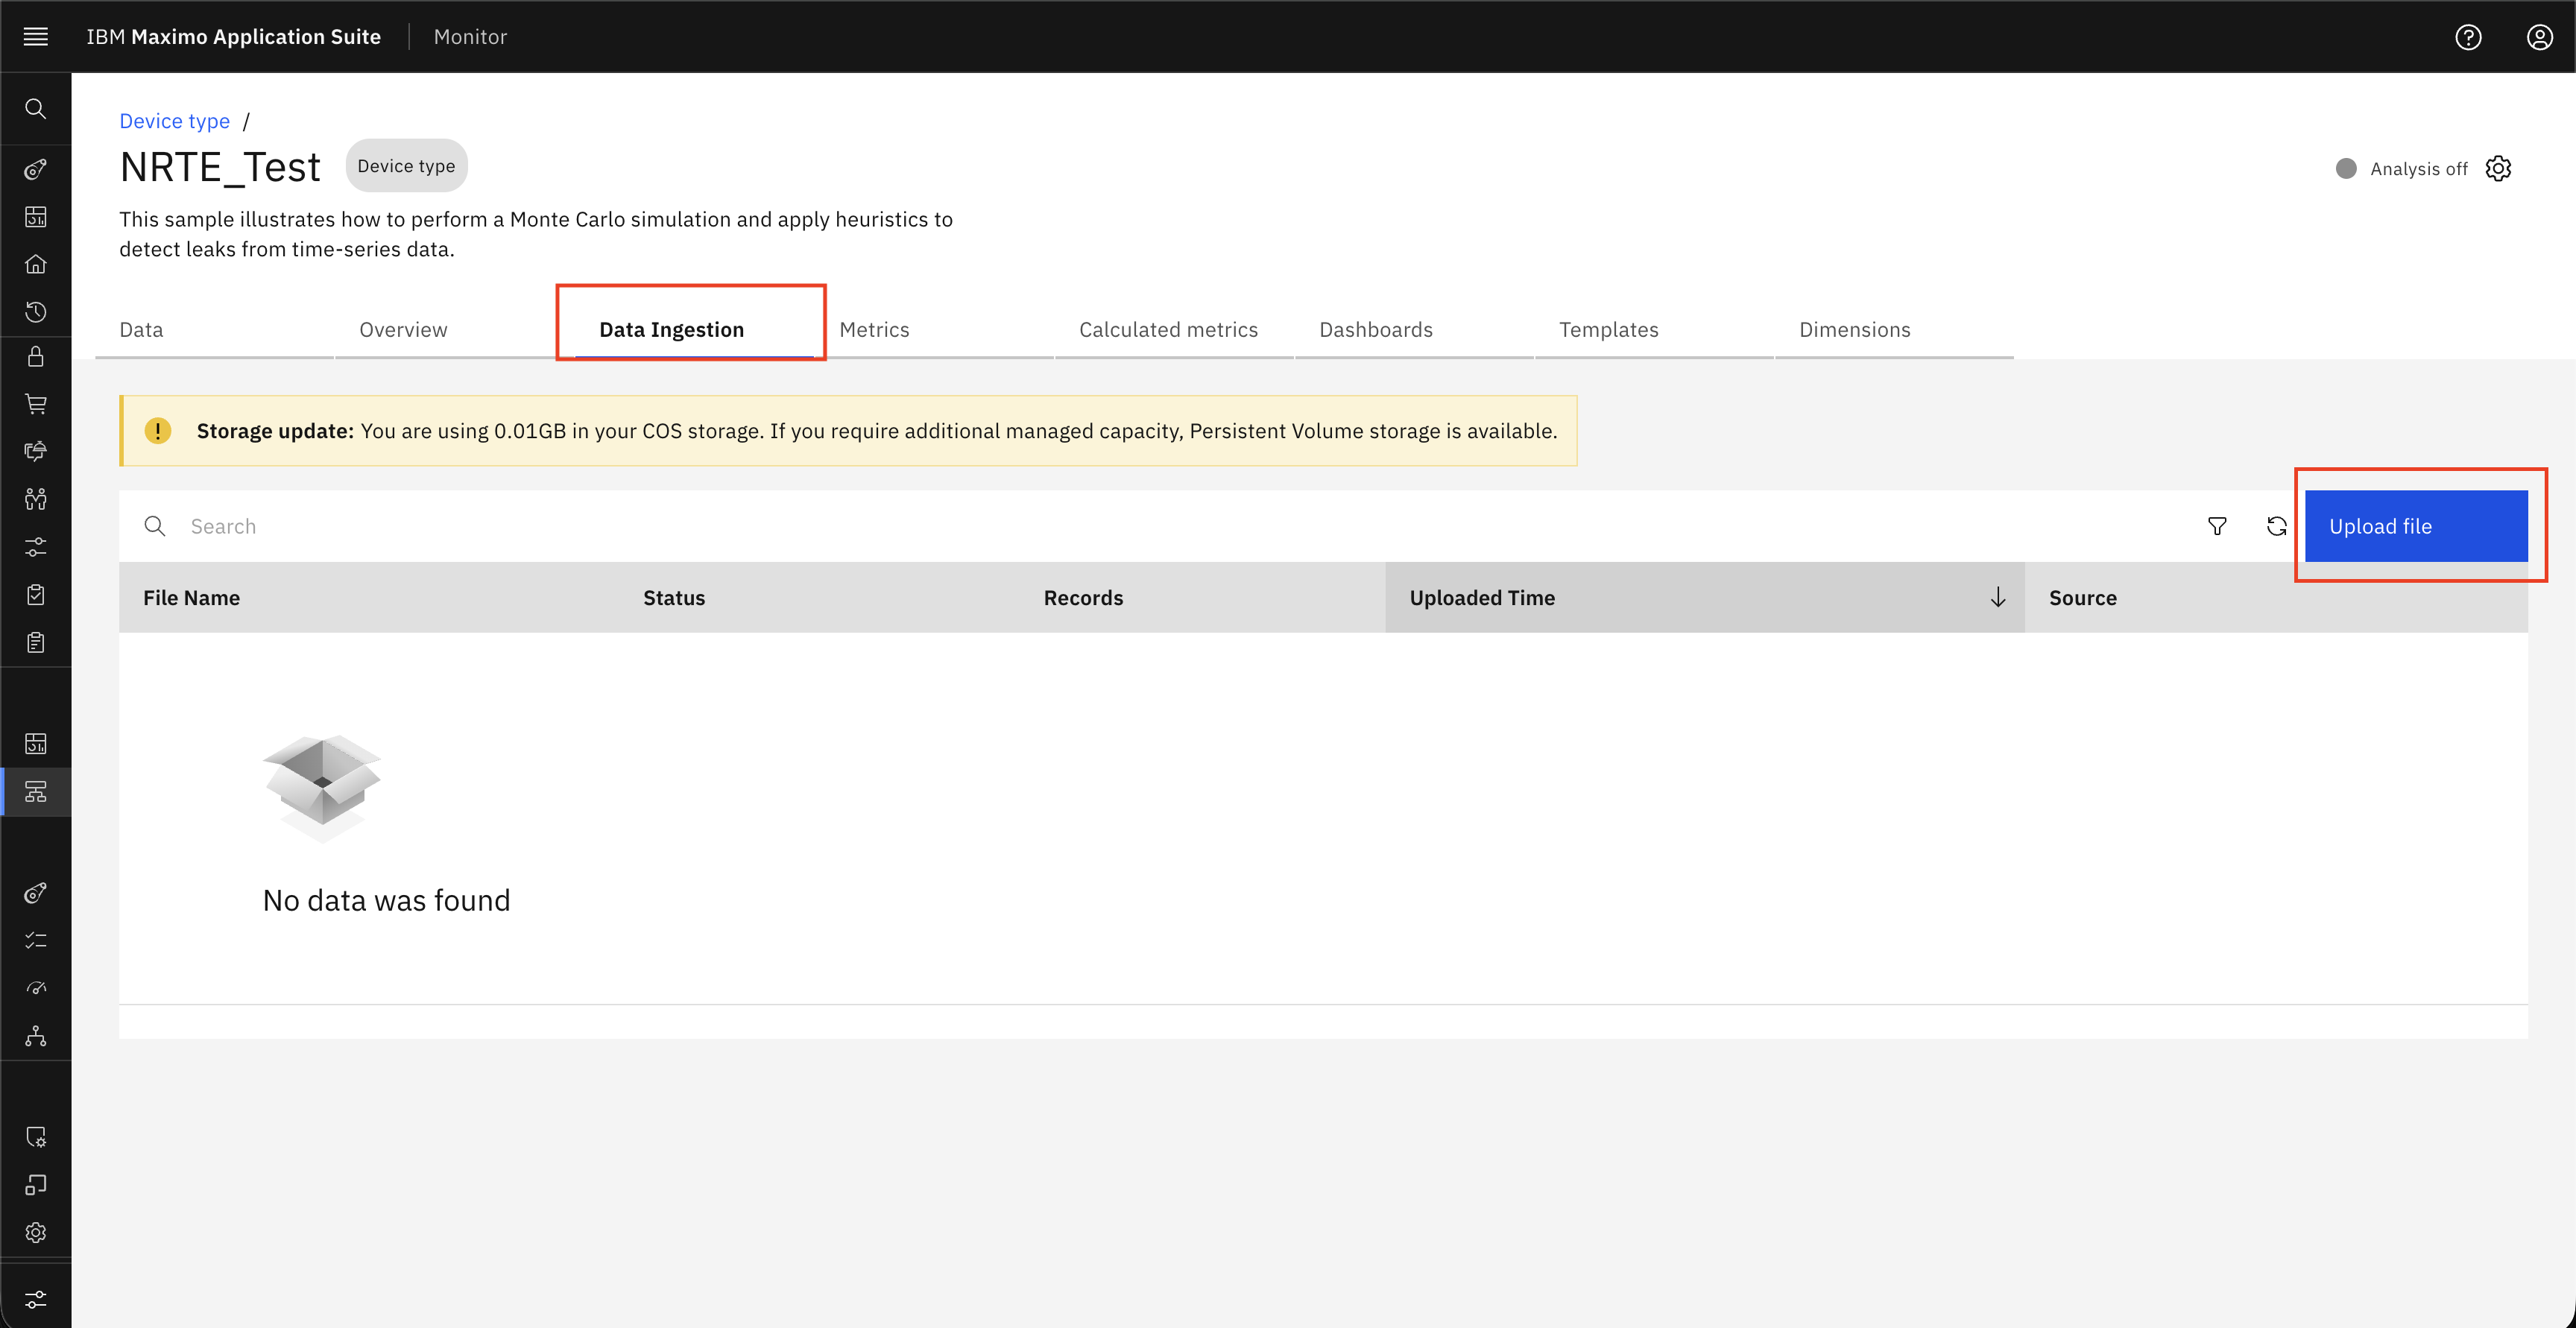Open the service bell chat icon
The image size is (2576, 1328).
(36, 451)
